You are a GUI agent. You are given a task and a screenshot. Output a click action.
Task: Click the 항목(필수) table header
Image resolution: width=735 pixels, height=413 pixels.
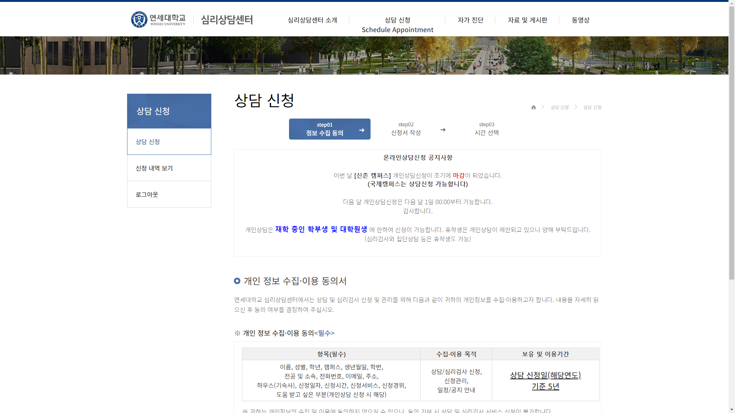[331, 354]
